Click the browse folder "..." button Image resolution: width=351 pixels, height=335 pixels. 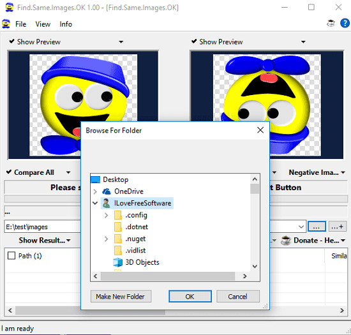point(317,227)
